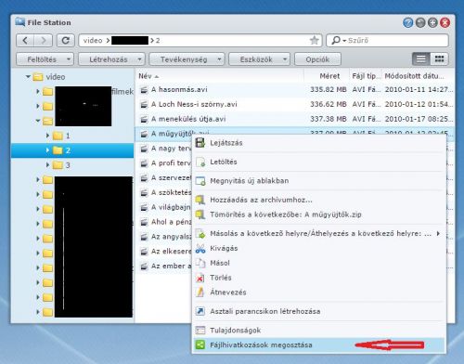Select folder 1 label in the tree
Image resolution: width=464 pixels, height=364 pixels.
tap(68, 136)
